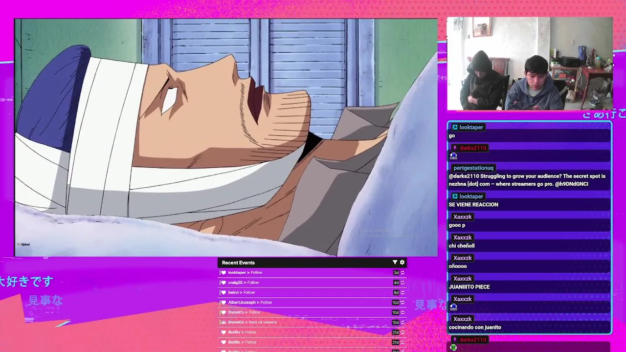Click the '3d' time badge
Image resolution: width=626 pixels, height=352 pixels.
pyautogui.click(x=396, y=273)
